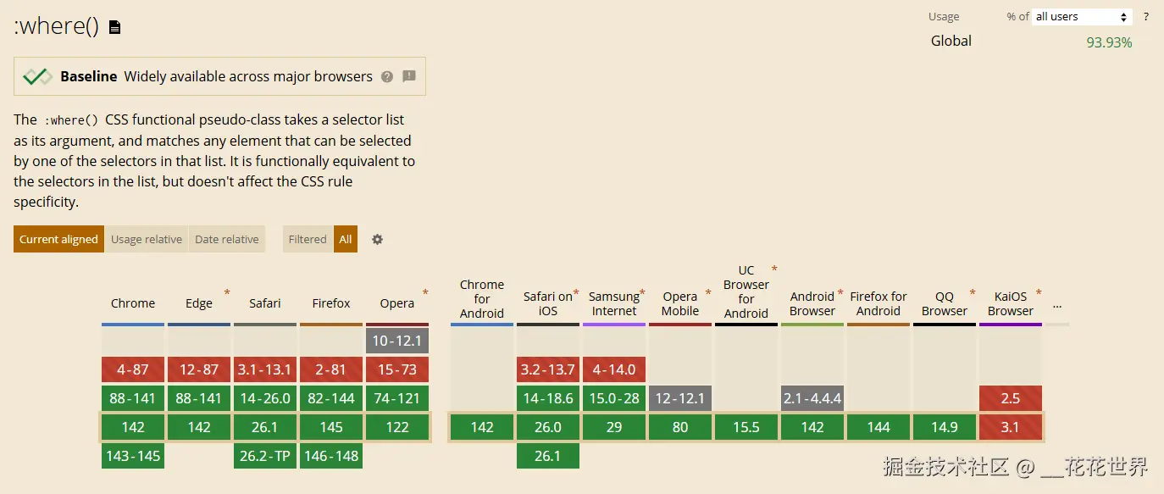The width and height of the screenshot is (1164, 494).
Task: Select KaiOS Browser 2.5 cell
Action: pos(1011,398)
